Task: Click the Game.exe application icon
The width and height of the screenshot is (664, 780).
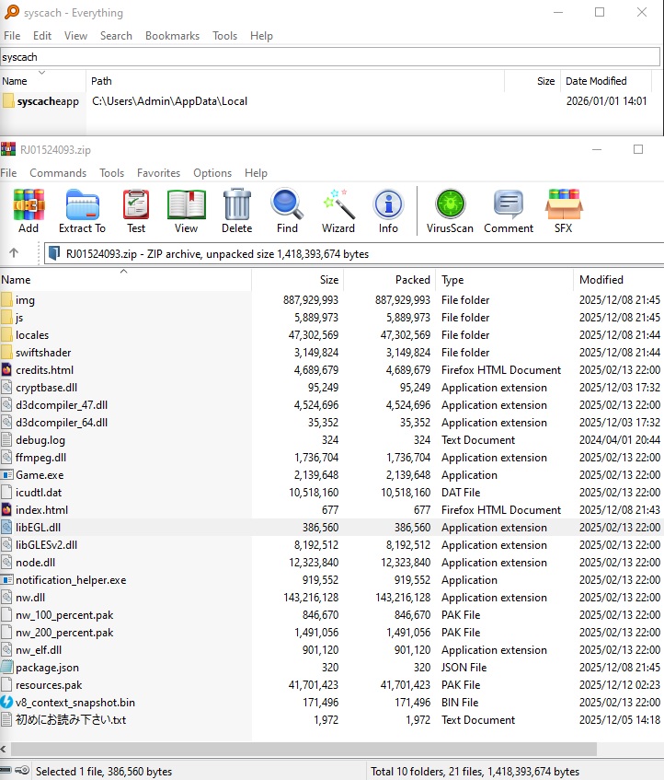Action: pos(6,475)
